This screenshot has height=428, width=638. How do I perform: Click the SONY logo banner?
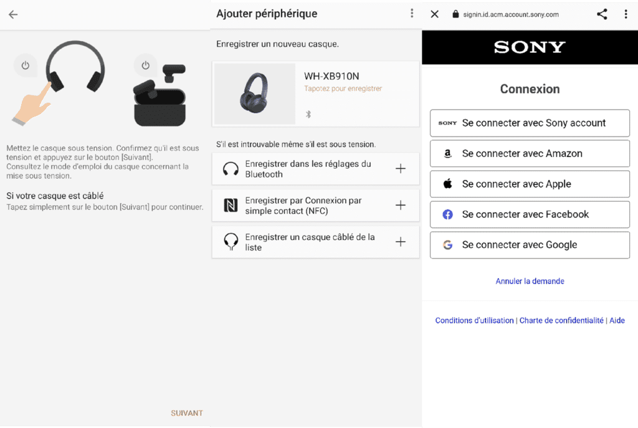[530, 47]
